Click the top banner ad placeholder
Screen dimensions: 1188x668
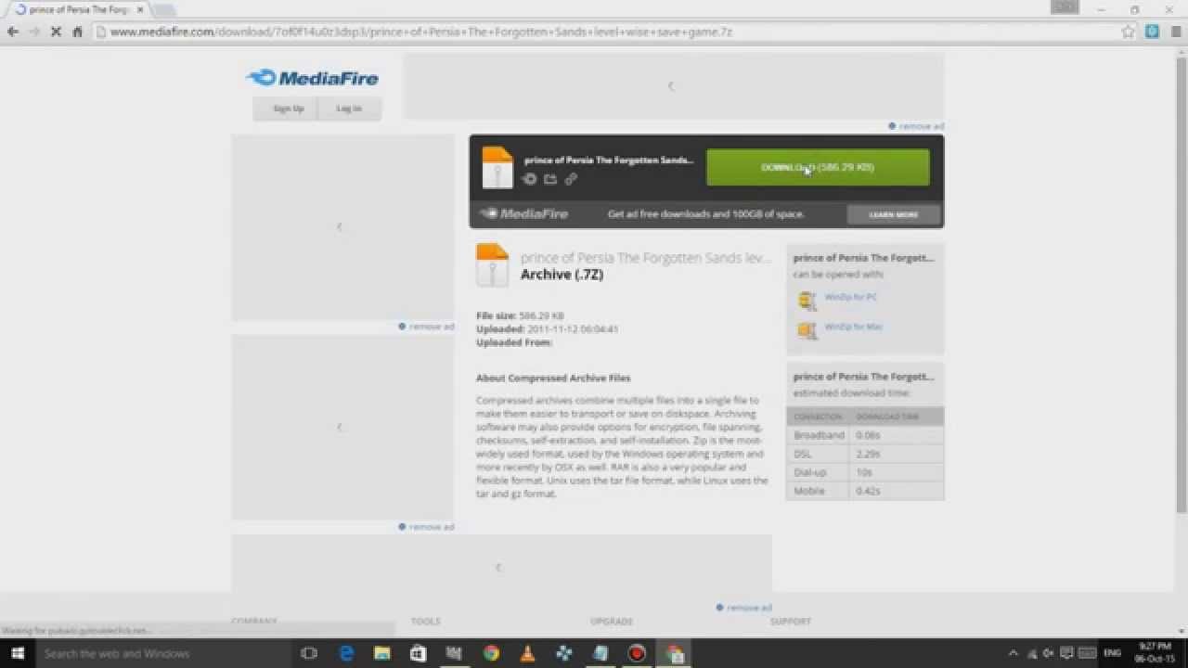click(674, 86)
